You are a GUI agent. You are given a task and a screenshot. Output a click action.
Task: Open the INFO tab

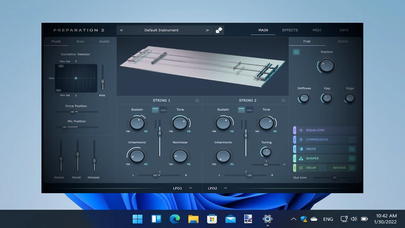pos(344,30)
